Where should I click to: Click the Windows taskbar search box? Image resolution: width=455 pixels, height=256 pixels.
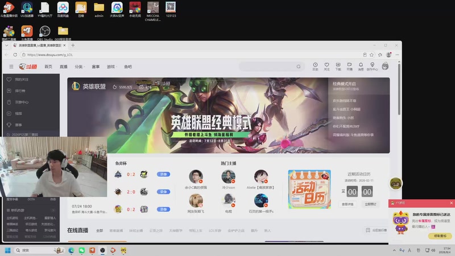point(39,250)
